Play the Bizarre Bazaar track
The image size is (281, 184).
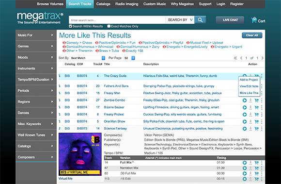pos(245,107)
